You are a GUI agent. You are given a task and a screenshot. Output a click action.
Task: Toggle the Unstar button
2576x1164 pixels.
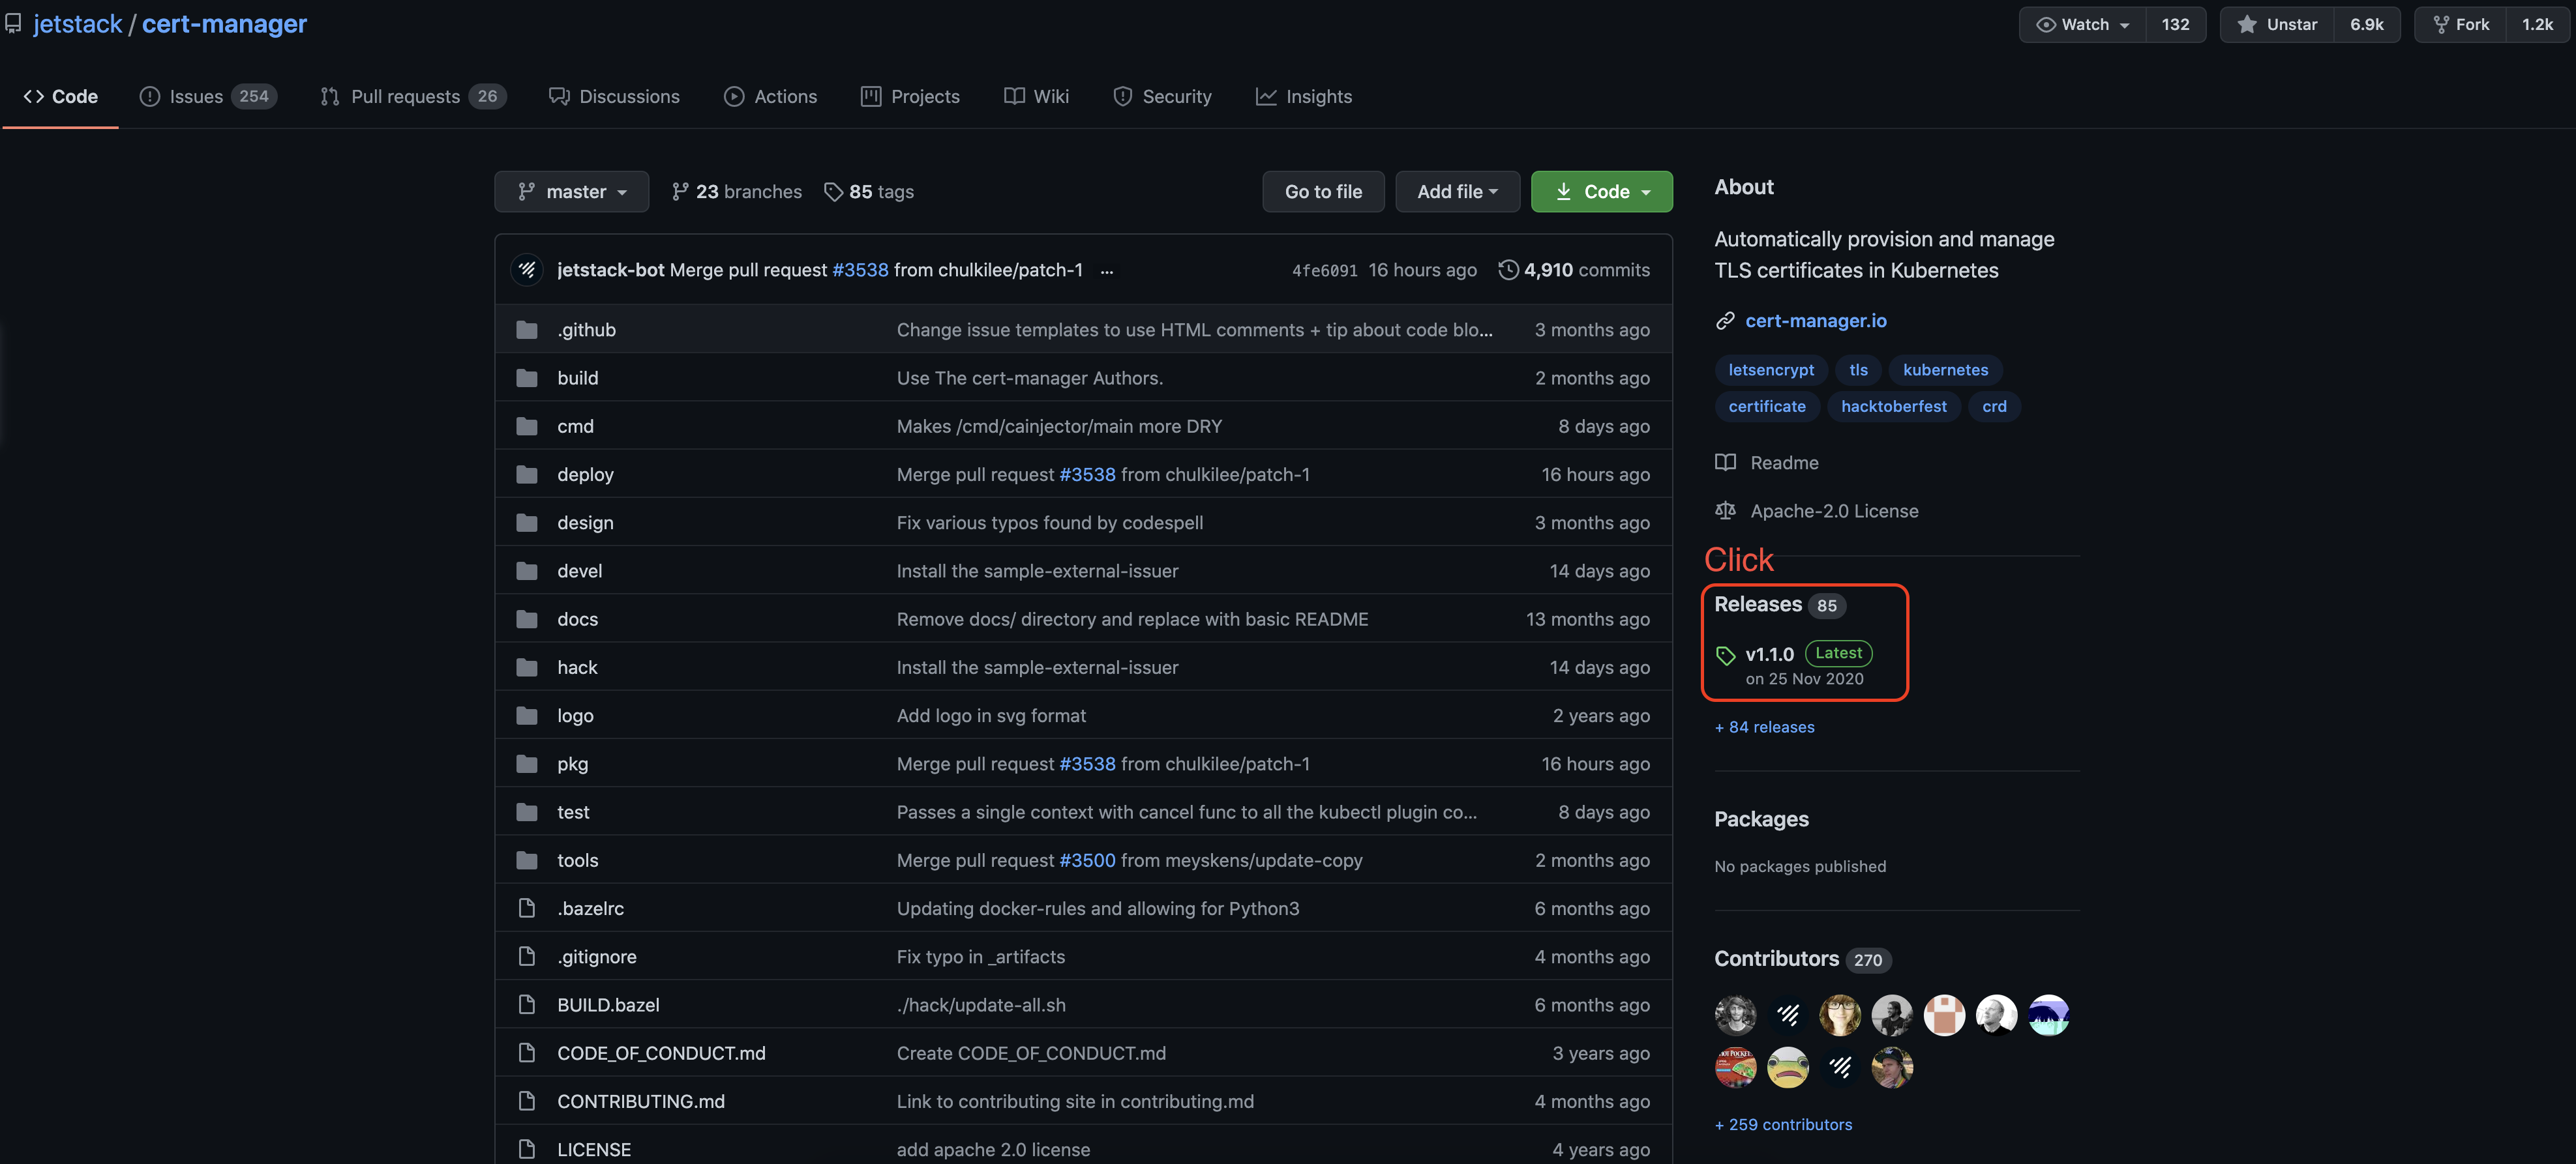pyautogui.click(x=2277, y=24)
